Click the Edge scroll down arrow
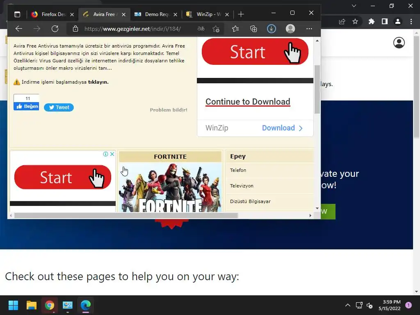This screenshot has width=420, height=315. click(x=317, y=208)
